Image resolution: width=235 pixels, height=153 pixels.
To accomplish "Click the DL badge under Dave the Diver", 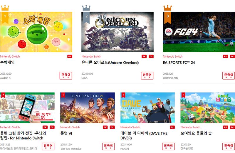I will pyautogui.click(x=172, y=127).
